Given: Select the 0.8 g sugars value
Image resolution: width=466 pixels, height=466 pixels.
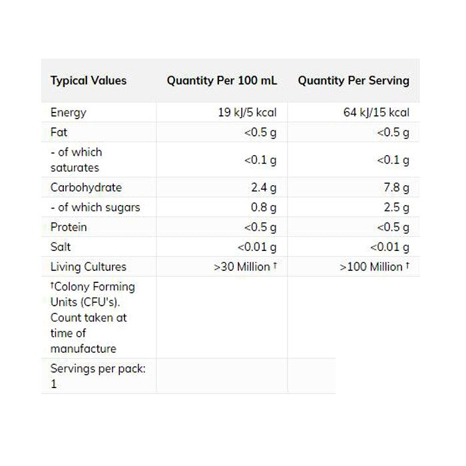Looking at the screenshot, I should coord(263,207).
